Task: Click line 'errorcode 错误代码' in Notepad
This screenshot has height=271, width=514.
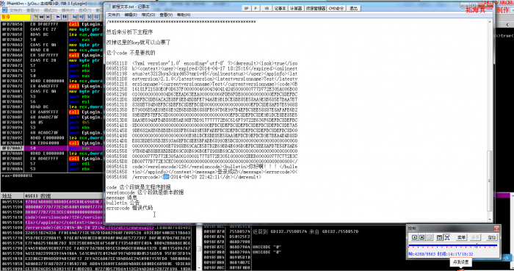Action: (x=129, y=208)
